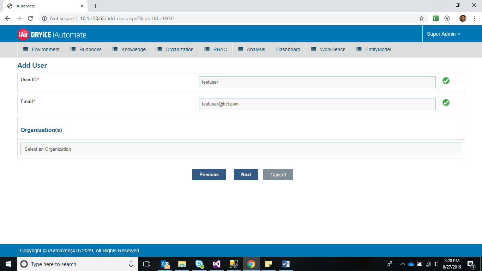
Task: Click the User ID input field
Action: [317, 82]
